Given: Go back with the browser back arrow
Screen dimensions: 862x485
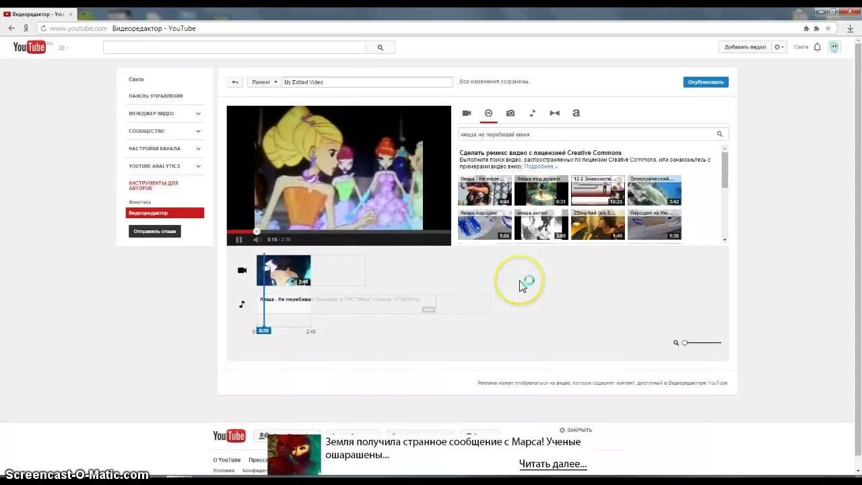Looking at the screenshot, I should (x=11, y=28).
